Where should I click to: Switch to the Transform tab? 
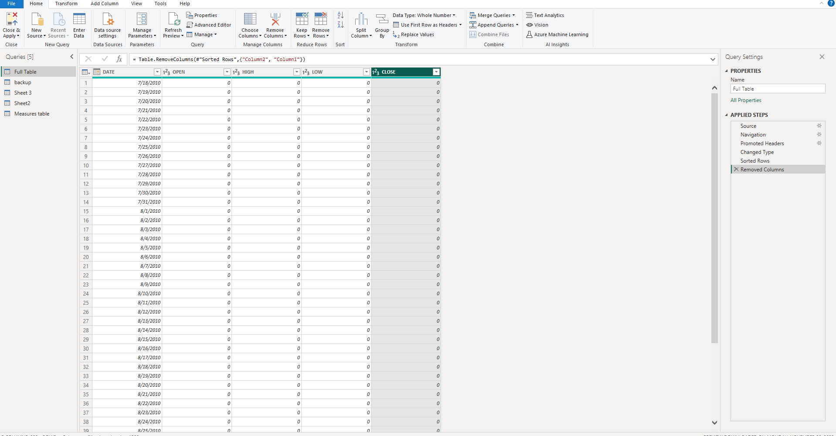point(66,3)
